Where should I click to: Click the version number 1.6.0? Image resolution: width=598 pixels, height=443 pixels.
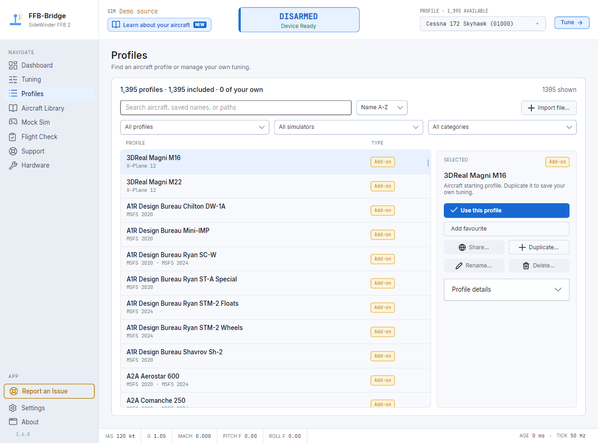[23, 434]
